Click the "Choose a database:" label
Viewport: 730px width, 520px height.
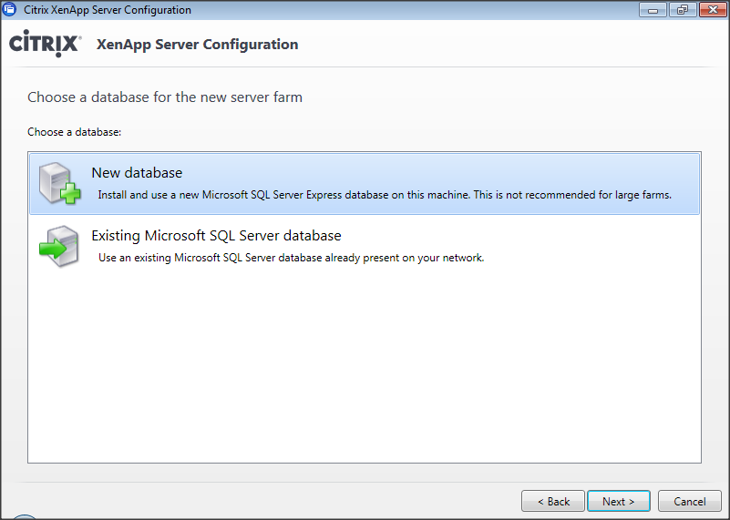coord(74,132)
